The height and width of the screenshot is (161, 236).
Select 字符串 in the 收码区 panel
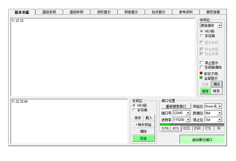(x=201, y=36)
